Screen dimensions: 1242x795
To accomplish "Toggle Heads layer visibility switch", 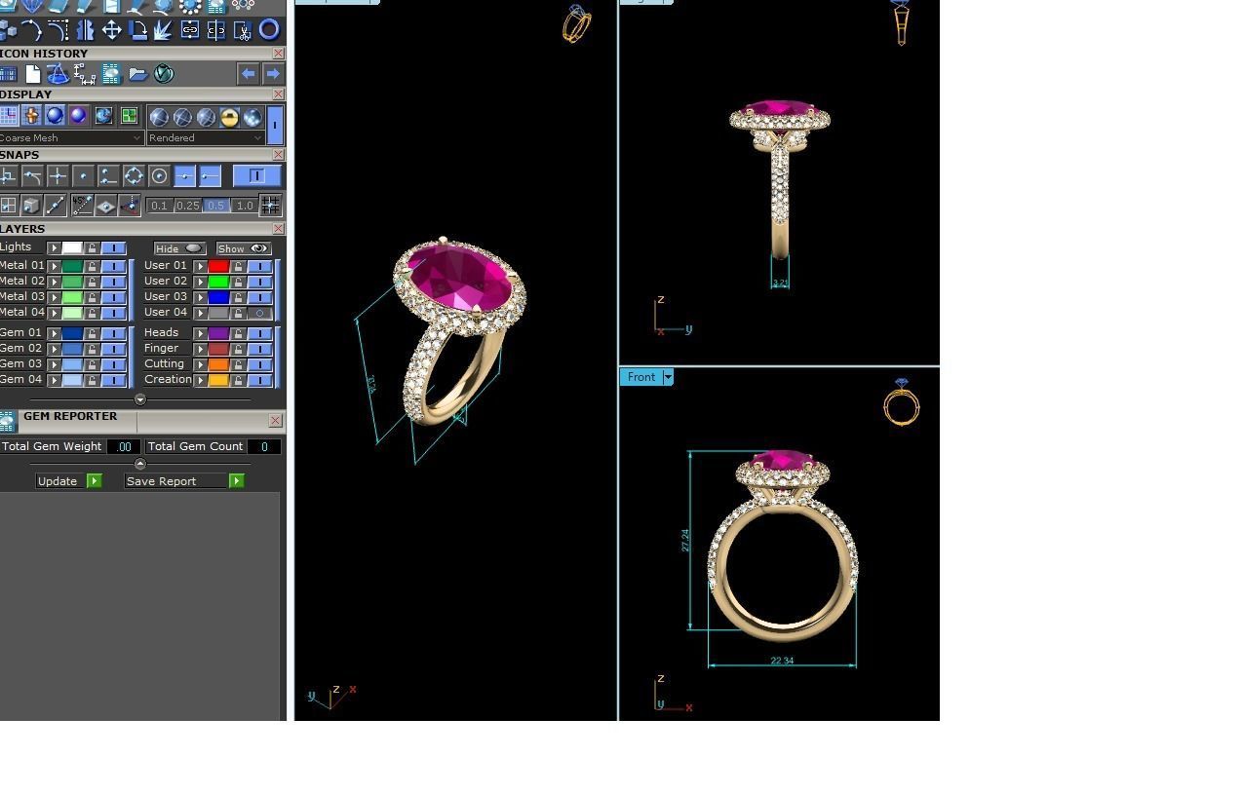I will click(x=259, y=333).
